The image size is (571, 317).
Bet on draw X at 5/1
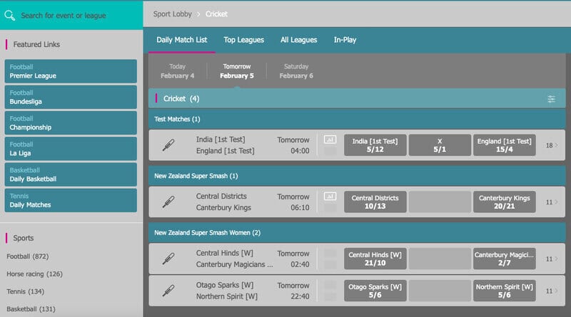pos(440,145)
